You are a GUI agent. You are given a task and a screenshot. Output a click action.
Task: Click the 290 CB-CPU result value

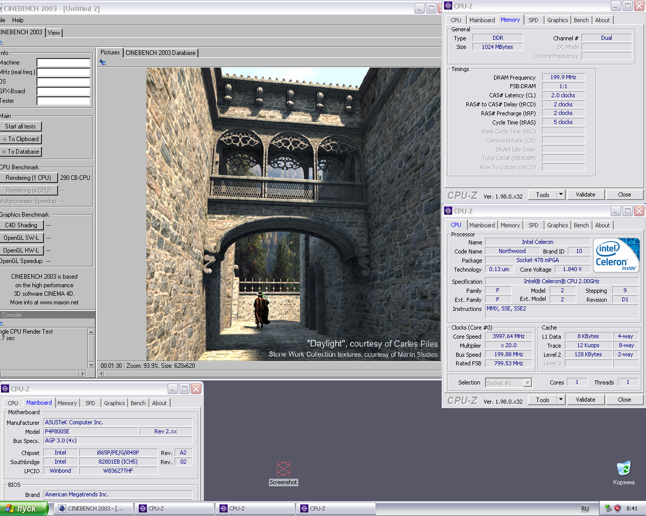pyautogui.click(x=75, y=178)
